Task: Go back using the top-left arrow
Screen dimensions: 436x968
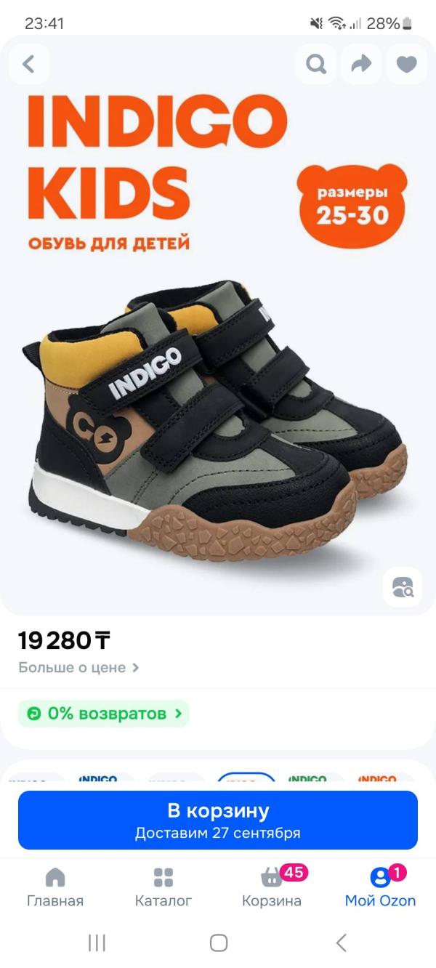Action: click(x=29, y=64)
